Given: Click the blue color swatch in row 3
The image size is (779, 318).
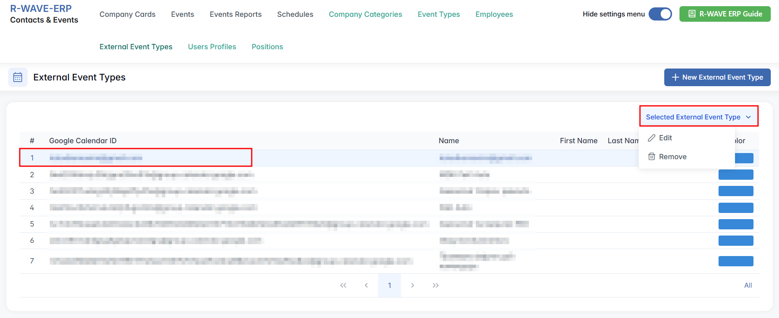Looking at the screenshot, I should pyautogui.click(x=735, y=191).
